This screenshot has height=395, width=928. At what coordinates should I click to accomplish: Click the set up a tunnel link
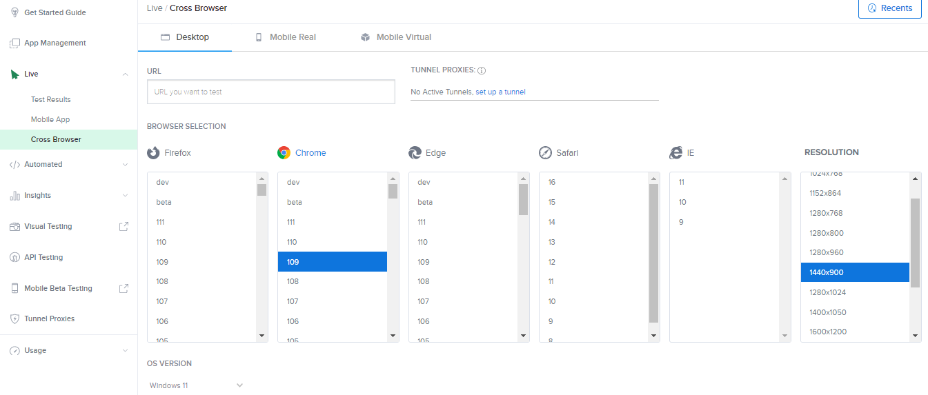[500, 92]
